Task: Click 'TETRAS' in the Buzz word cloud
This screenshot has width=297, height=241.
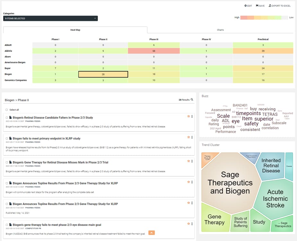Action: click(x=270, y=114)
